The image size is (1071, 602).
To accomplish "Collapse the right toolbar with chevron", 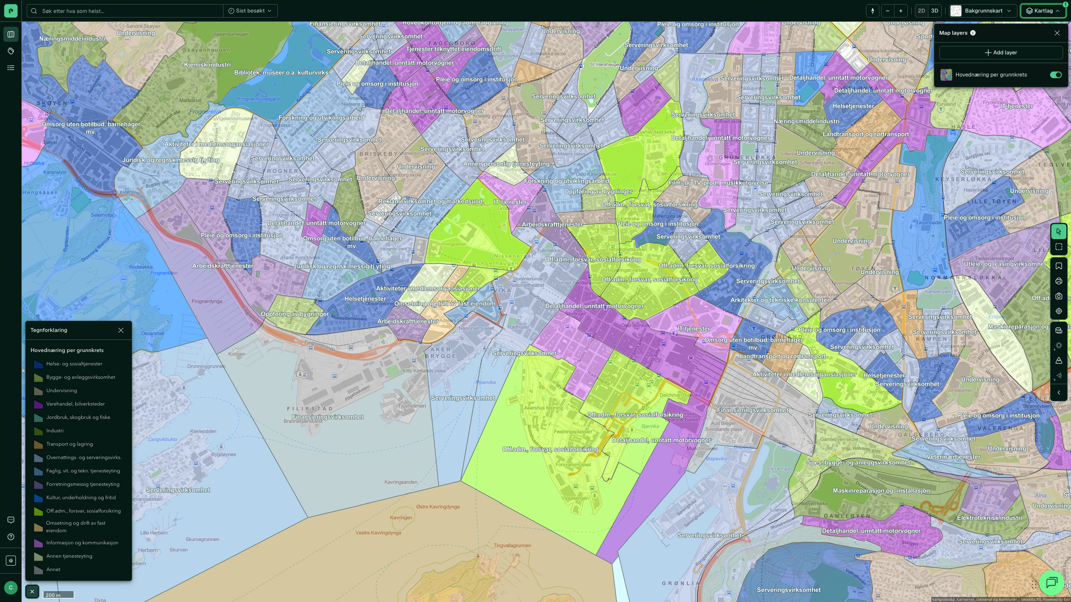I will click(x=1059, y=393).
